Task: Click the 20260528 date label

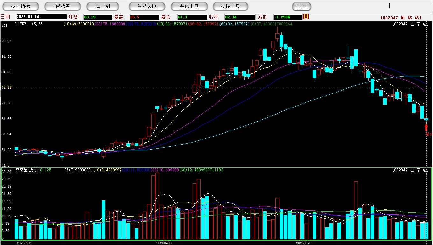Action: click(304, 243)
